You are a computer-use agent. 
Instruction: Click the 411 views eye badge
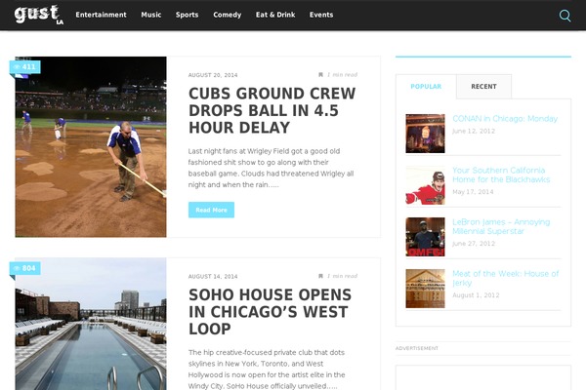25,67
